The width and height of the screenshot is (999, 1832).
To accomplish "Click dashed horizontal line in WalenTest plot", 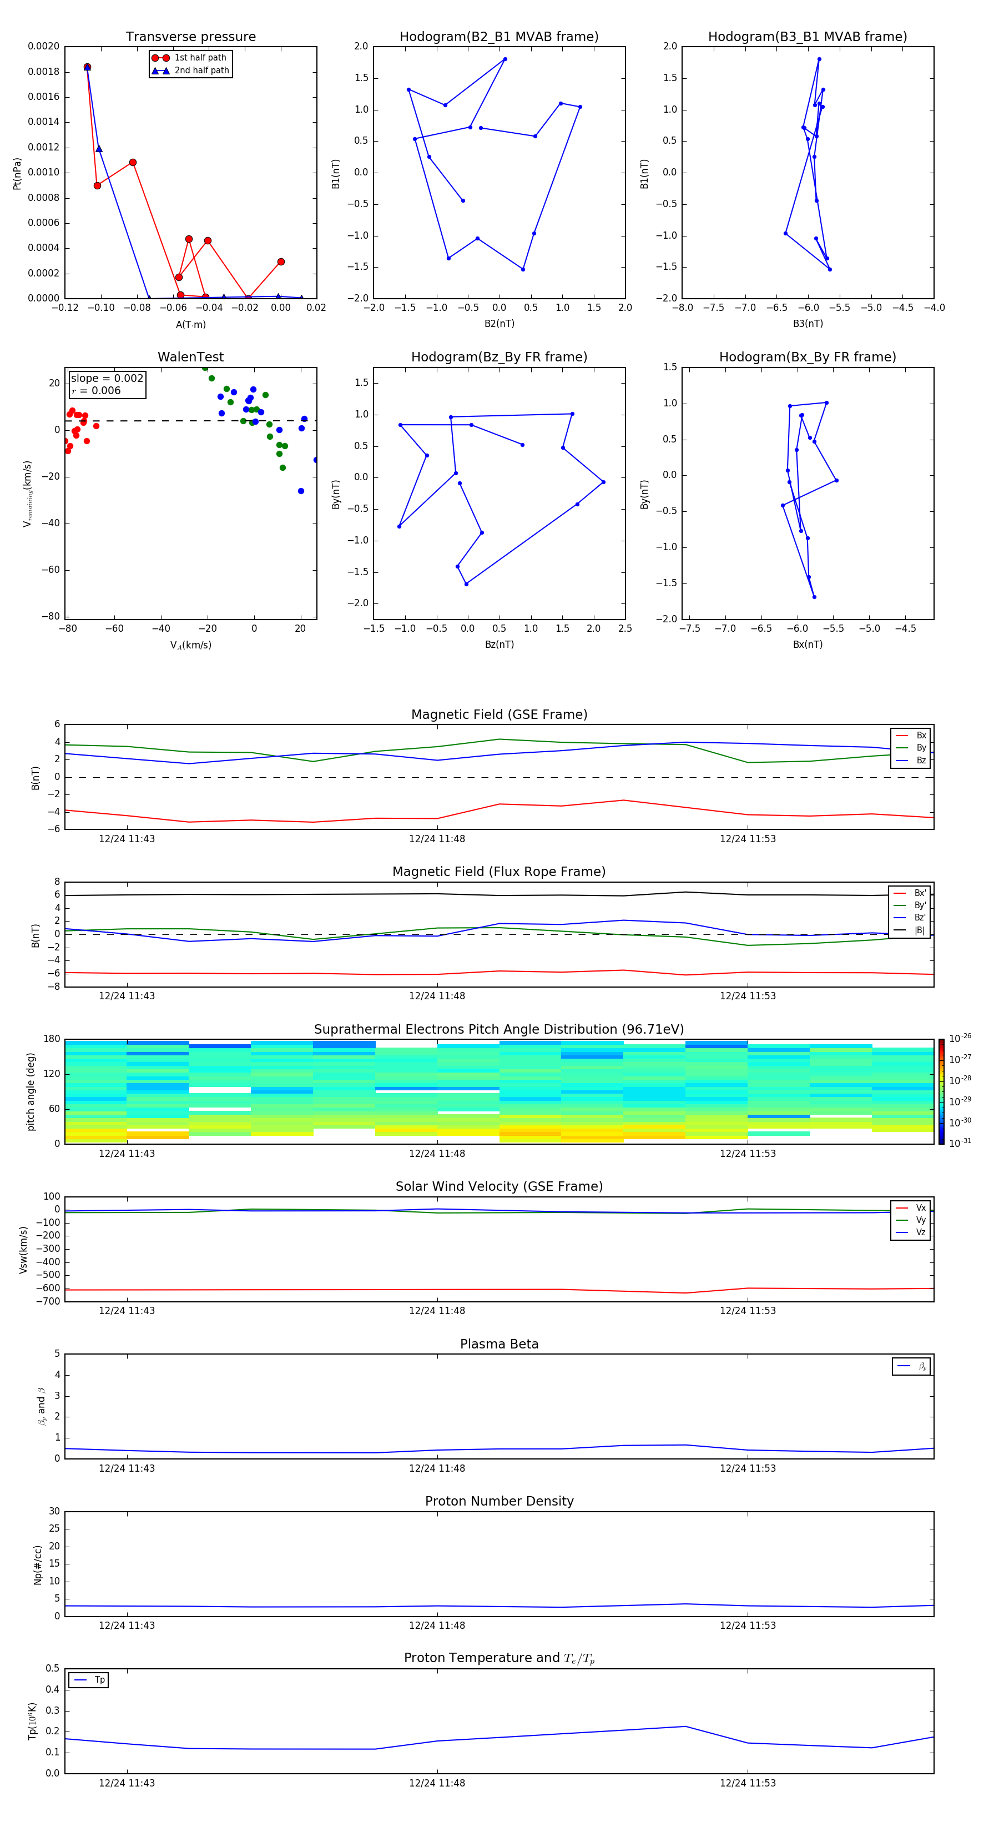I will [x=190, y=420].
